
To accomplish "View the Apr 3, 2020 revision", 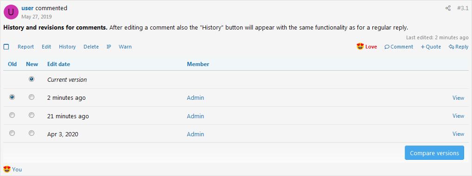I will [x=458, y=134].
